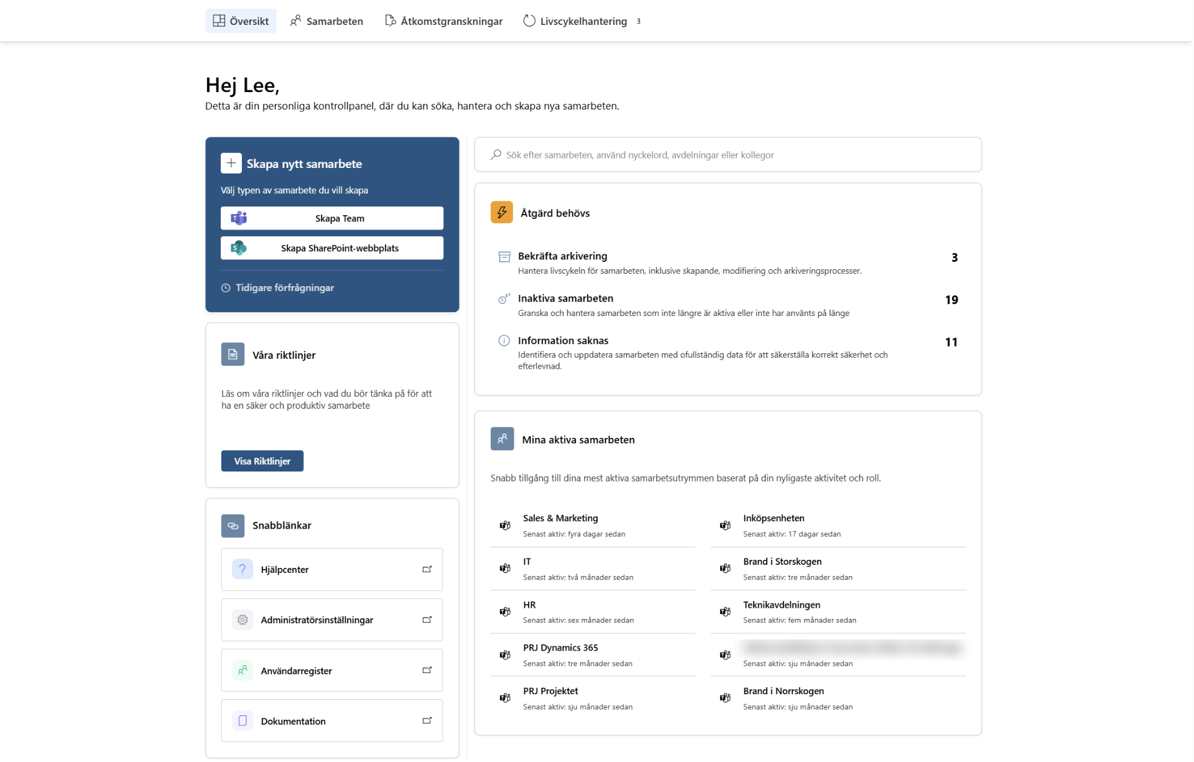This screenshot has width=1194, height=762.
Task: Click the plus icon beside Skapa nytt samarbete
Action: point(231,163)
